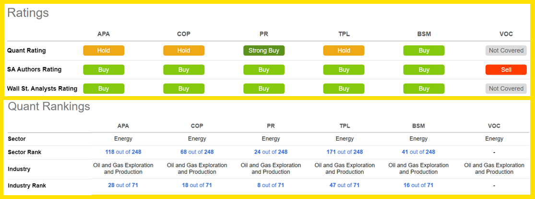Open BSM industry rank 16 link
This screenshot has height=199, width=535.
(418, 185)
